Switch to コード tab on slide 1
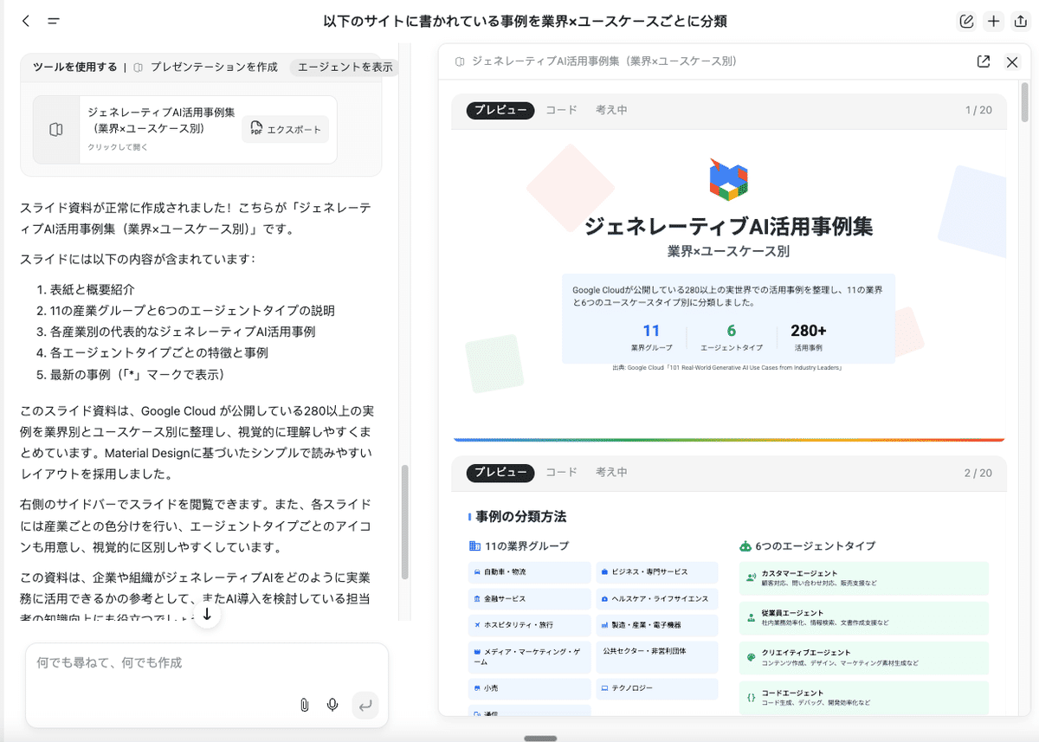The height and width of the screenshot is (742, 1039). point(561,110)
